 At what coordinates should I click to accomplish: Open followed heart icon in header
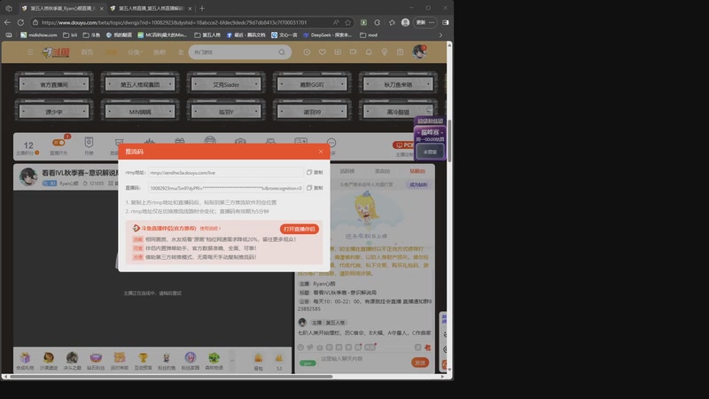pyautogui.click(x=323, y=52)
